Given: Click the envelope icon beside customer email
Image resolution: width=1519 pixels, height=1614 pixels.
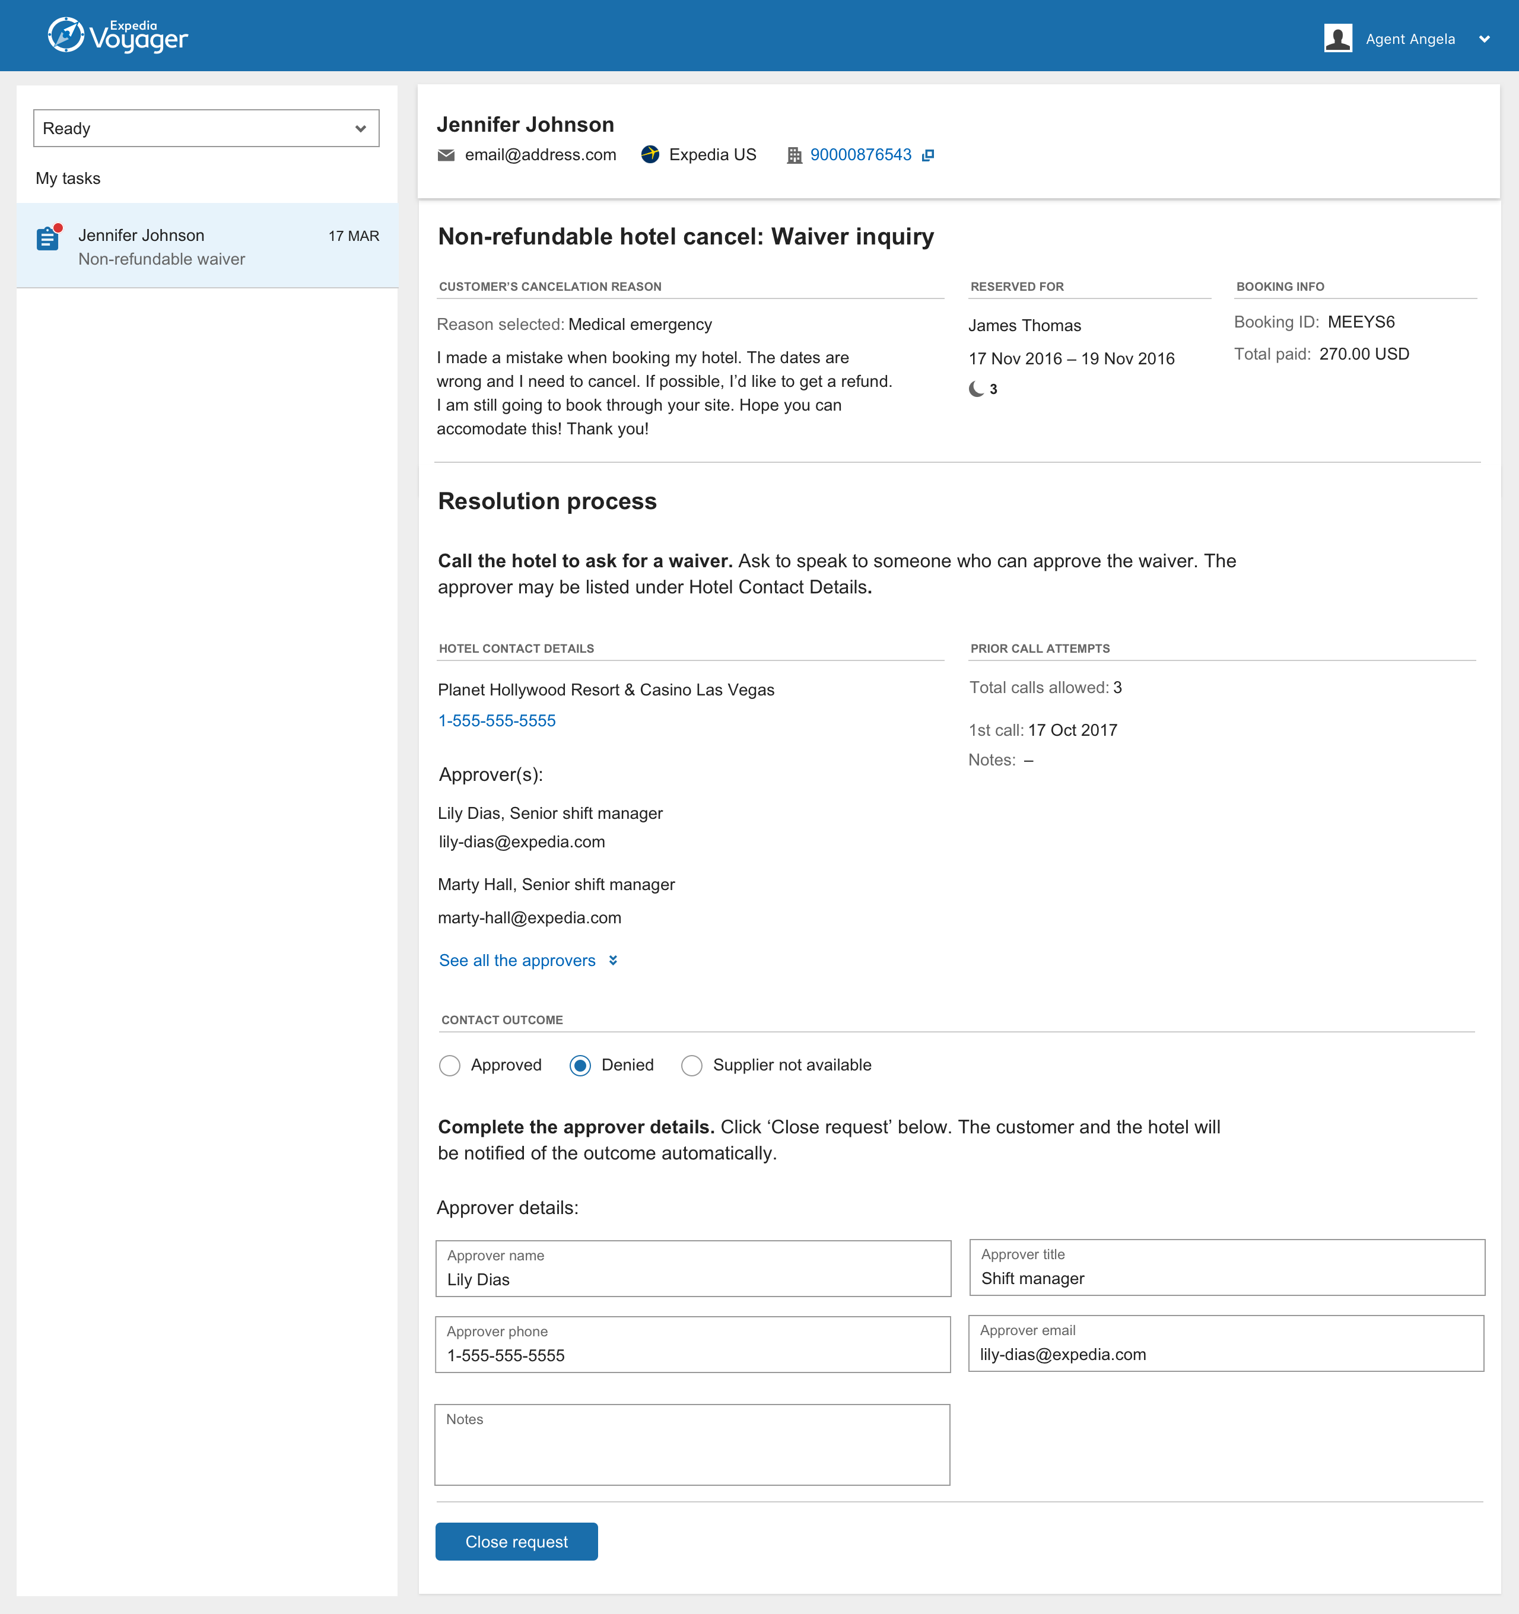Looking at the screenshot, I should click(x=446, y=155).
